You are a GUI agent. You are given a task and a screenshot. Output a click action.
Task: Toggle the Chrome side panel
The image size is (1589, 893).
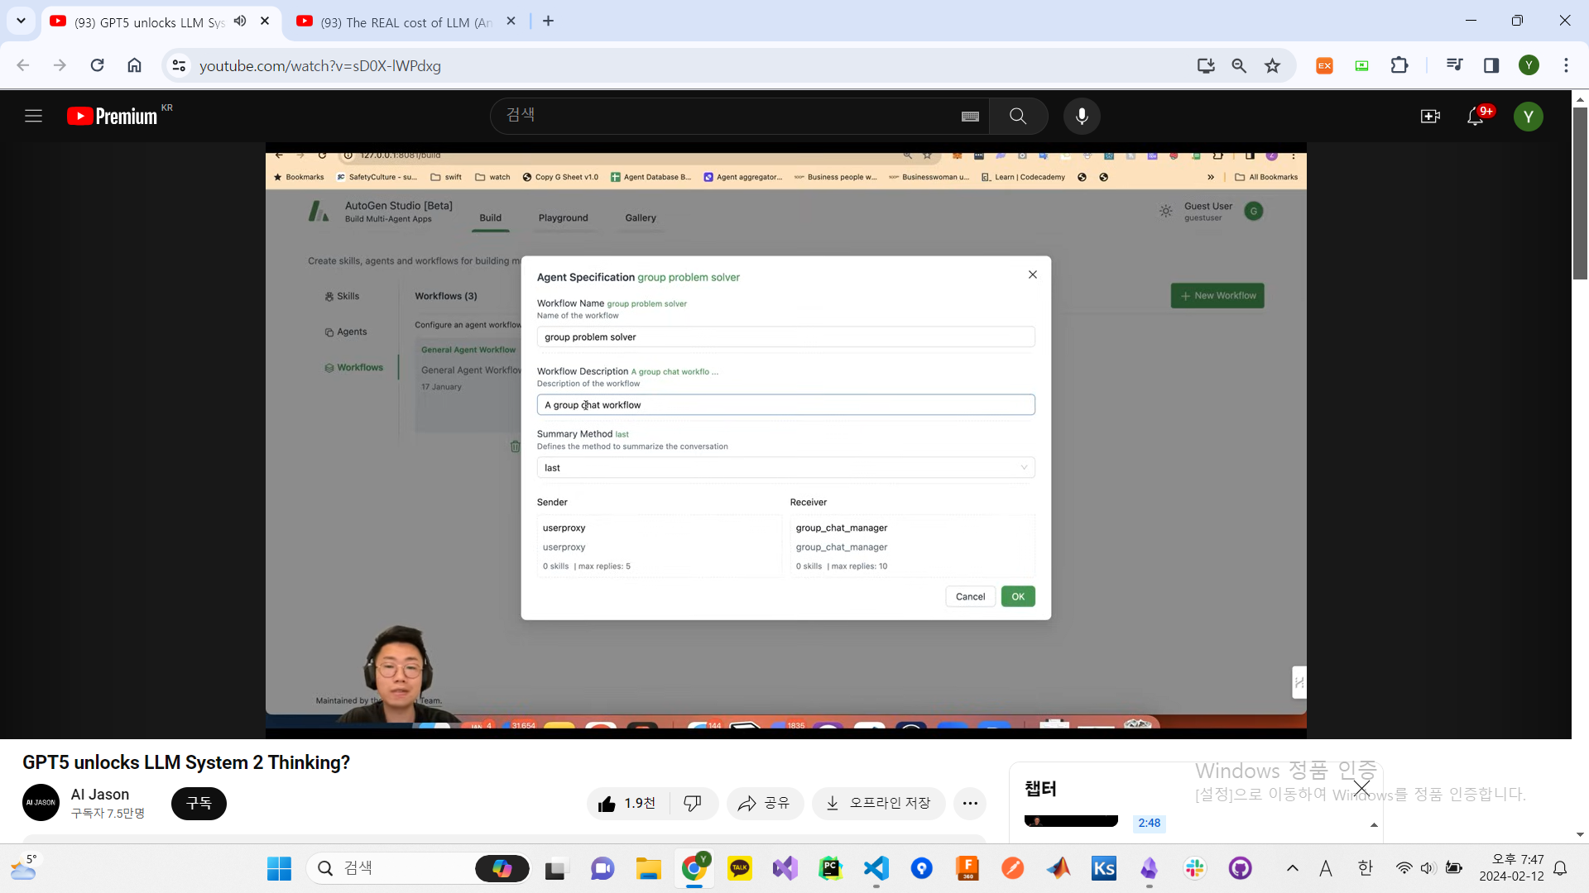pos(1491,65)
